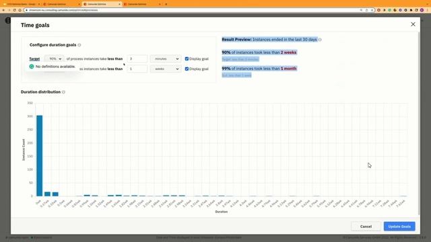Switch to the first browser tab
The height and width of the screenshot is (242, 431).
click(x=22, y=4)
